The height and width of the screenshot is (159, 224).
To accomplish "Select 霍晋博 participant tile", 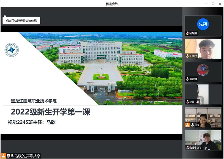I will (x=203, y=72).
